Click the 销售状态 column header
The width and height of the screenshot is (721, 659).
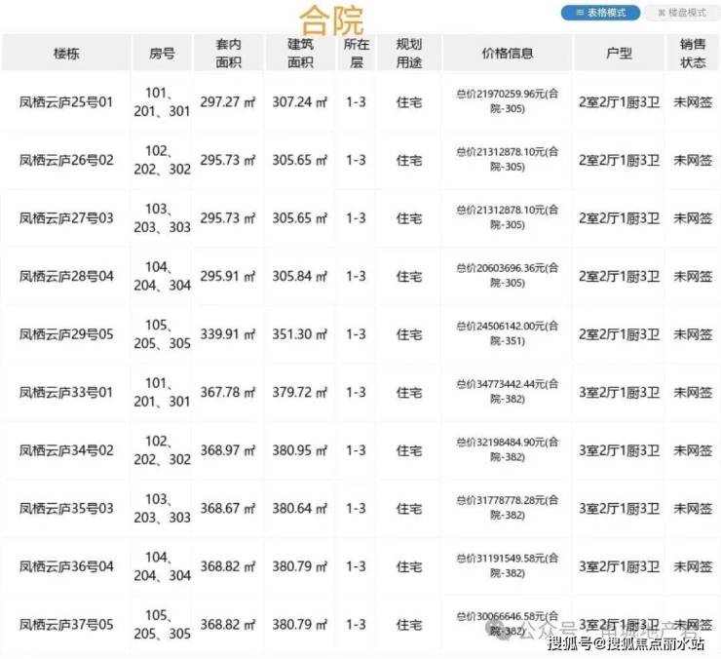coord(693,54)
